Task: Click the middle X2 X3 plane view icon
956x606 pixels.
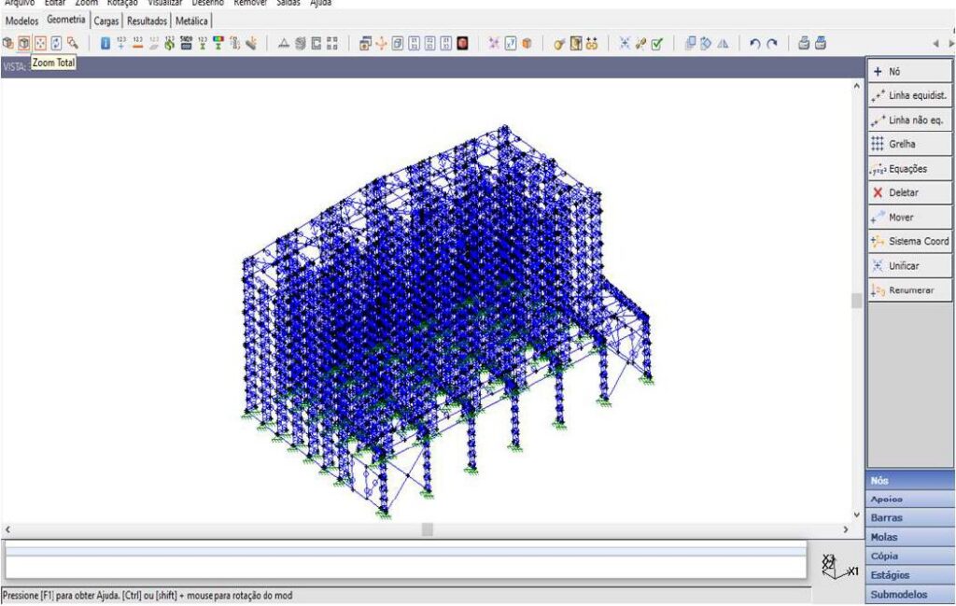Action: tap(429, 43)
